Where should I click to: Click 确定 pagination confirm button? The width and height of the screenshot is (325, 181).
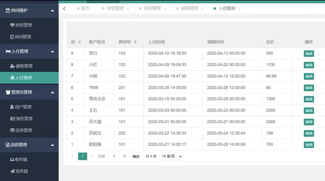(x=136, y=157)
